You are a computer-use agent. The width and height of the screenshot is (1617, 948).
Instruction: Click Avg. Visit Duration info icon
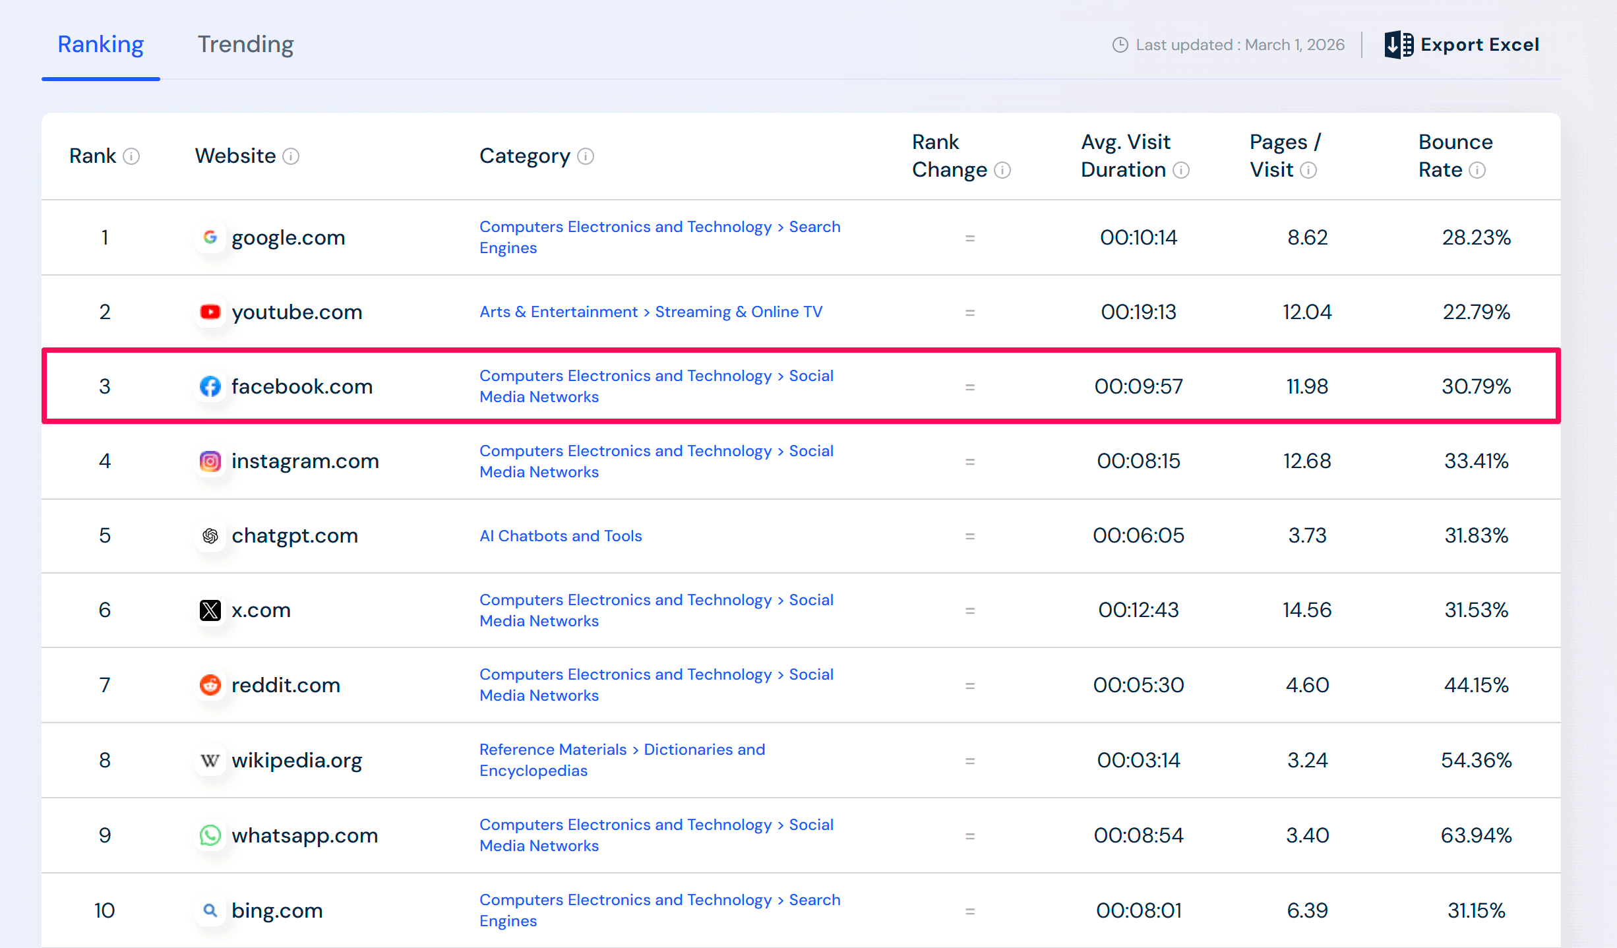tap(1182, 170)
